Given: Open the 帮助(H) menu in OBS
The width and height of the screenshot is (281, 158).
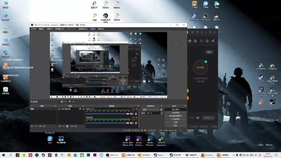Looking at the screenshot, I should 101,29.
